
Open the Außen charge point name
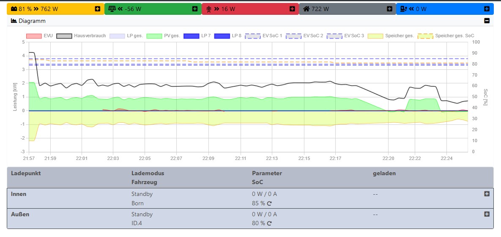19,214
